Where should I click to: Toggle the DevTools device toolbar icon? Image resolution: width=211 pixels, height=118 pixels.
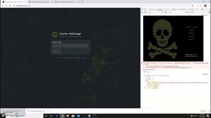pyautogui.click(x=145, y=9)
